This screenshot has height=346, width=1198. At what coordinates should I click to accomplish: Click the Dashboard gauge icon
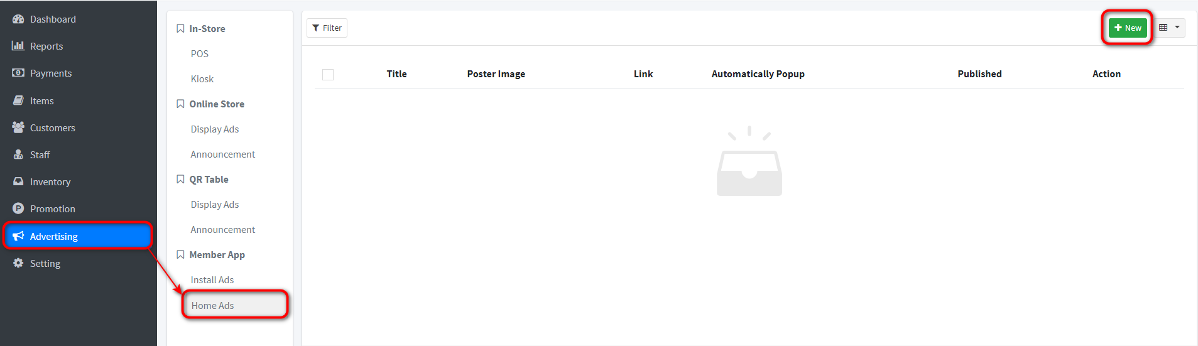18,19
